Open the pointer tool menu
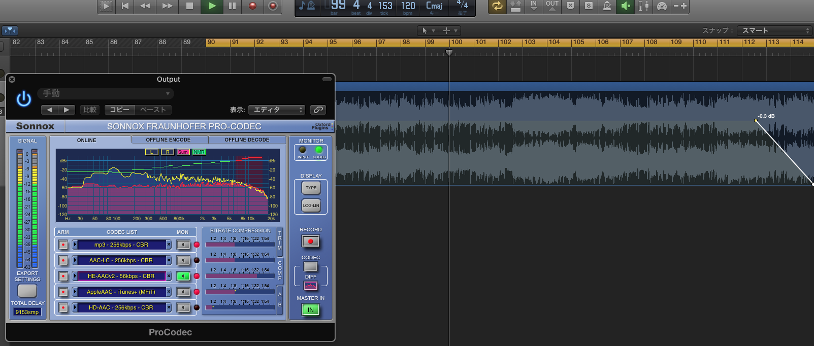Viewport: 814px width, 346px height. (x=427, y=30)
